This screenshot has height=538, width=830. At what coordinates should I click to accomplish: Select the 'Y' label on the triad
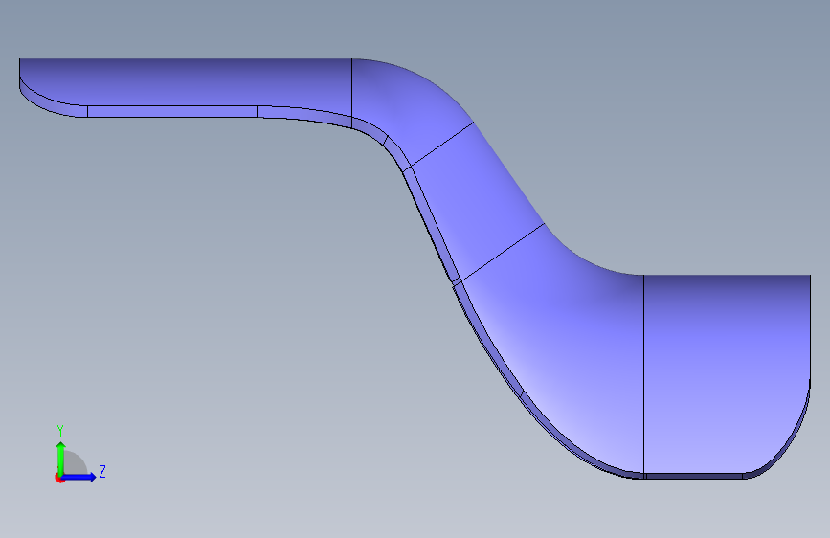tap(60, 430)
